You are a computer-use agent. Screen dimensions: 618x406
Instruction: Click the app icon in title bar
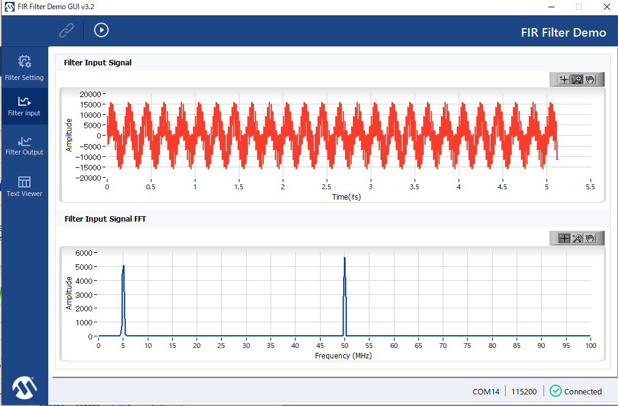click(x=9, y=7)
